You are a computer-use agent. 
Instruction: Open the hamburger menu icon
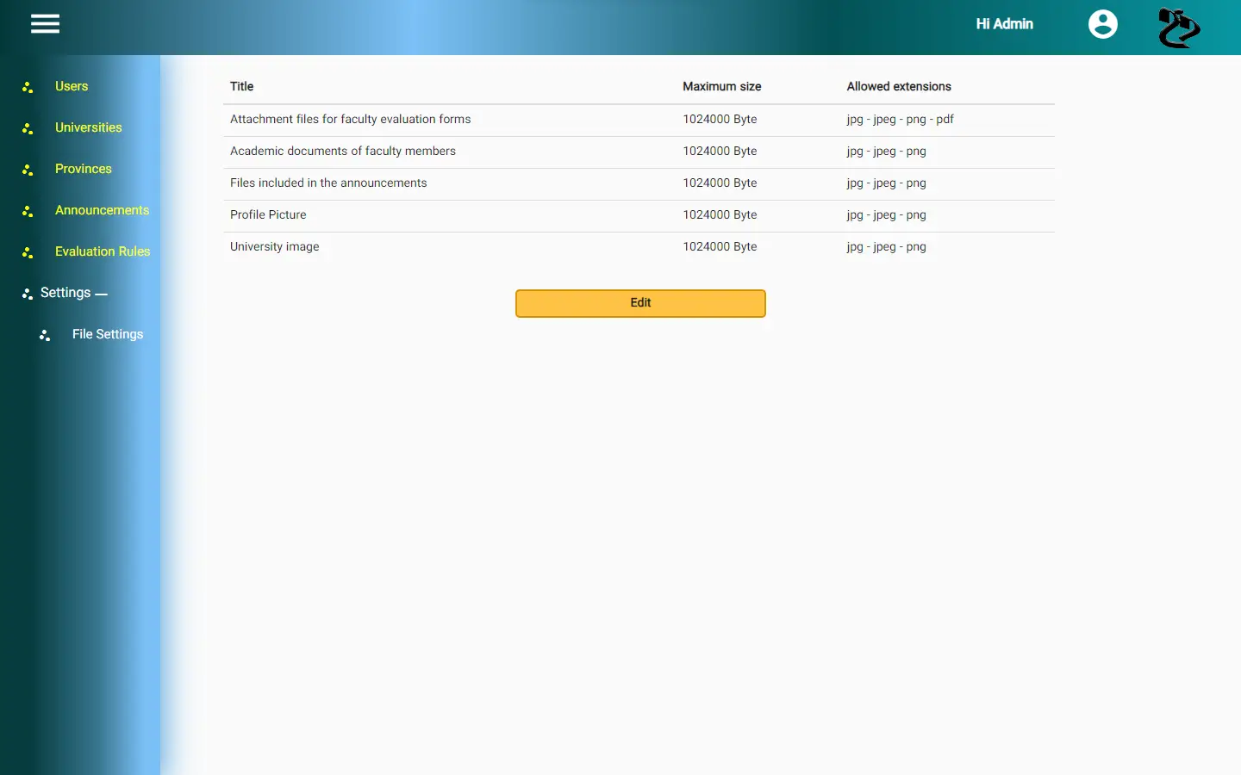click(x=45, y=24)
